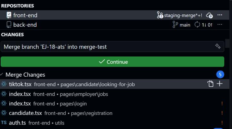Select the back-end repository row
This screenshot has height=129, width=232.
tap(115, 25)
